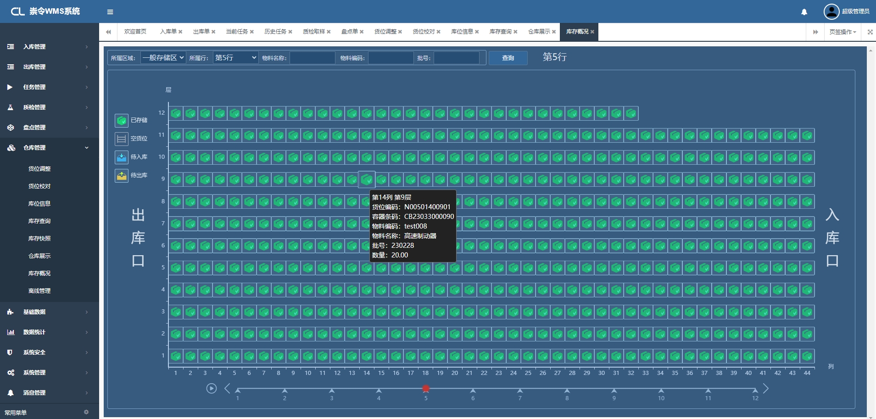Click the 任务管理 play icon
The height and width of the screenshot is (419, 876).
click(10, 87)
